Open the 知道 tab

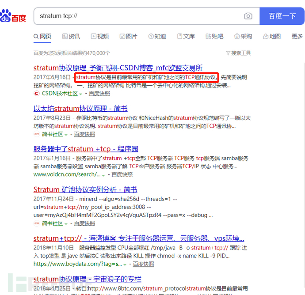click(157, 36)
